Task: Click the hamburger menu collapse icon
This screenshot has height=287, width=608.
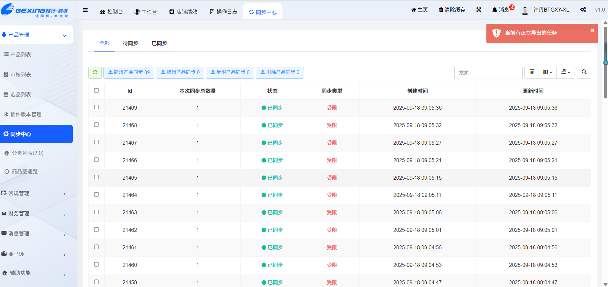Action: pos(85,10)
